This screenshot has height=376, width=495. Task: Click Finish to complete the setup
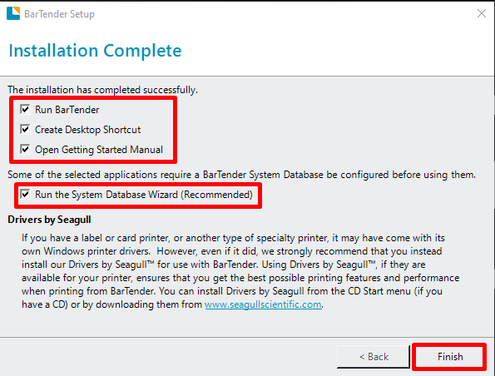point(450,357)
